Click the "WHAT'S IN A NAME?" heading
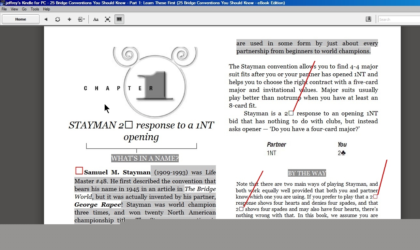 pyautogui.click(x=145, y=158)
